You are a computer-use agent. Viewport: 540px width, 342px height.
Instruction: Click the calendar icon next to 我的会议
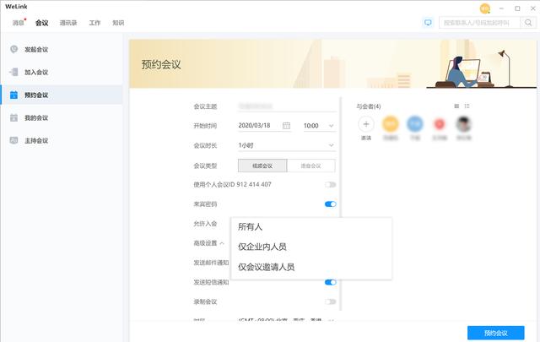pyautogui.click(x=13, y=117)
